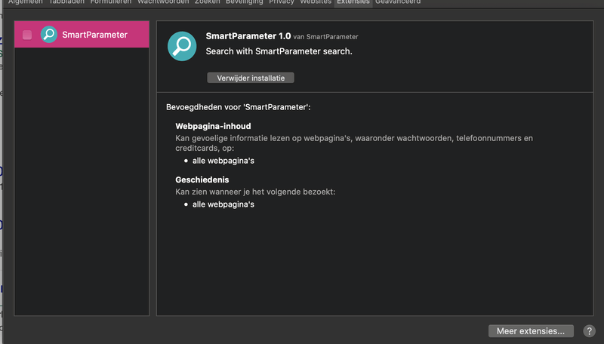The width and height of the screenshot is (604, 344).
Task: Click 'Search with SmartParameter search.' description
Action: pyautogui.click(x=279, y=51)
